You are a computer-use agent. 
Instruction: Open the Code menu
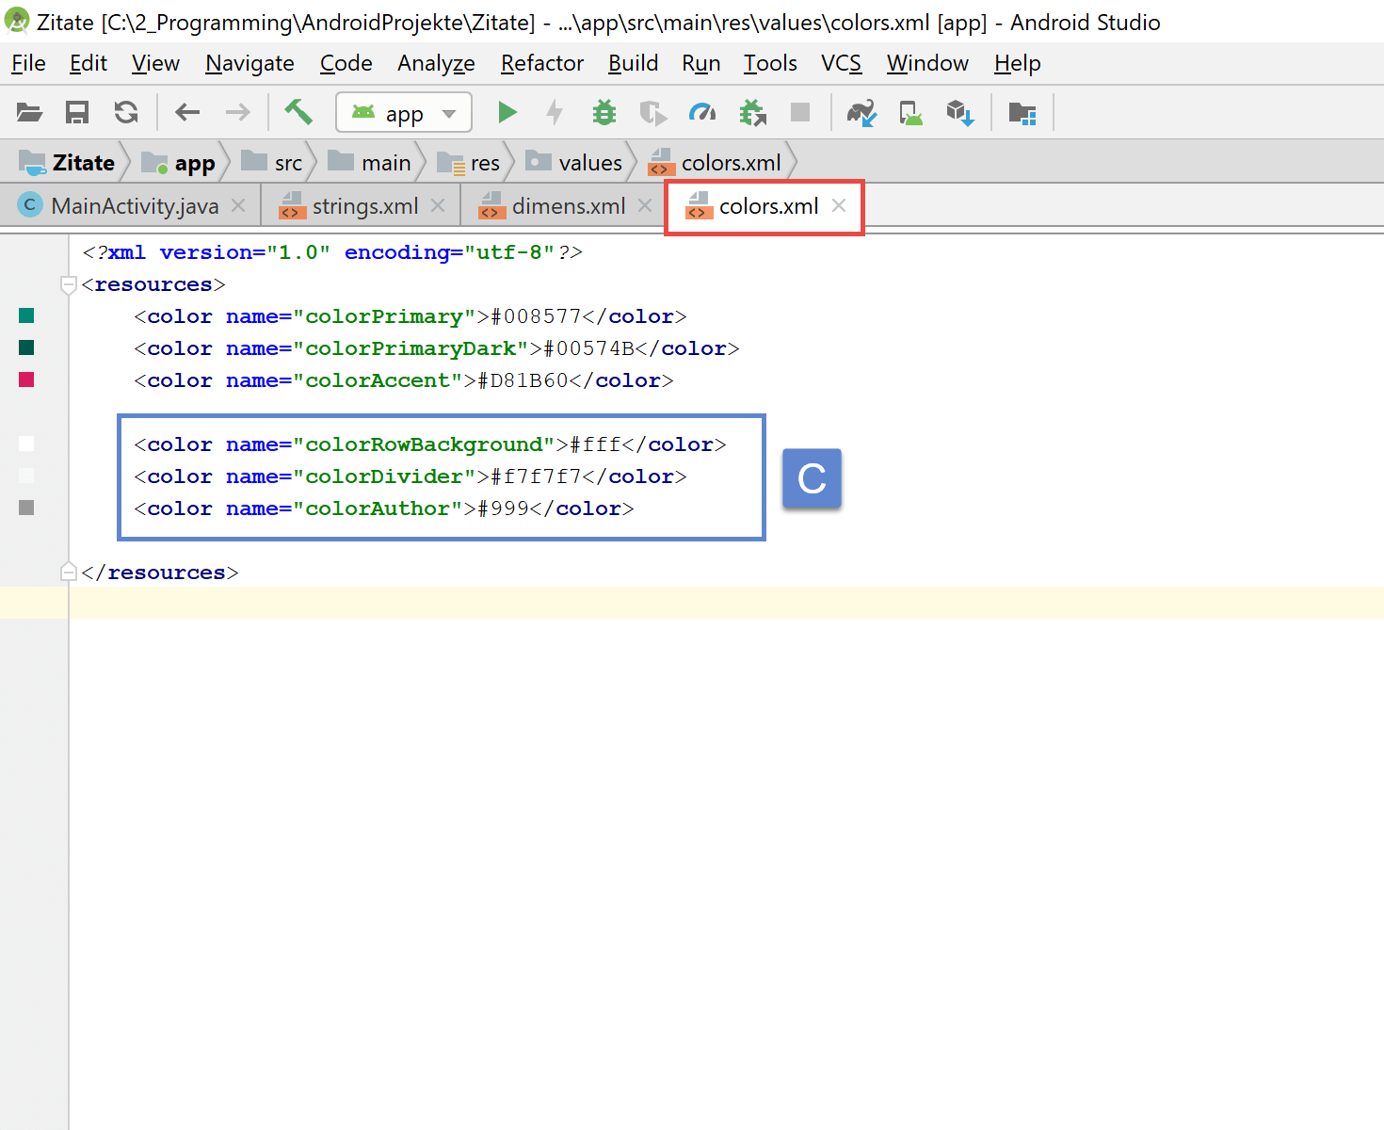point(346,63)
